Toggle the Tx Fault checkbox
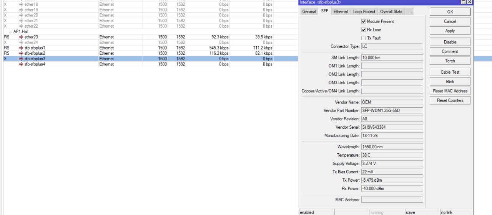Viewport: 492px width, 215px height. click(x=364, y=38)
